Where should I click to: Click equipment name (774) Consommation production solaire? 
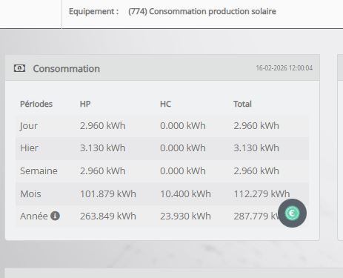coord(202,11)
